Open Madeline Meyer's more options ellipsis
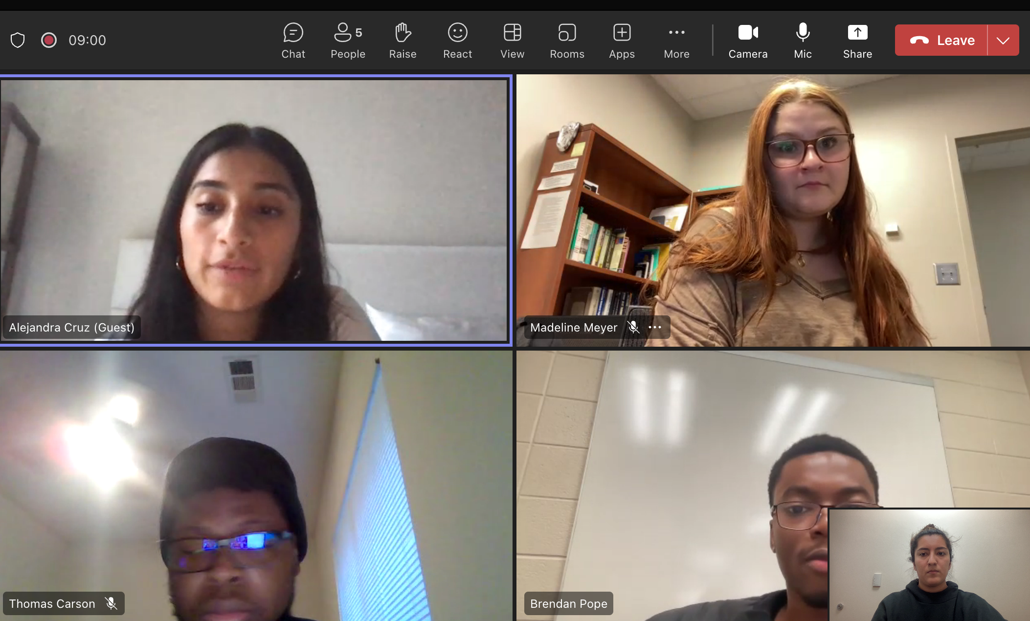1030x621 pixels. click(655, 327)
